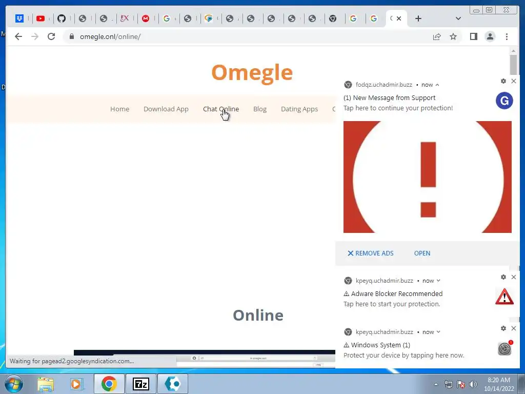
Task: Open 7-Zip from the taskbar
Action: [x=140, y=384]
